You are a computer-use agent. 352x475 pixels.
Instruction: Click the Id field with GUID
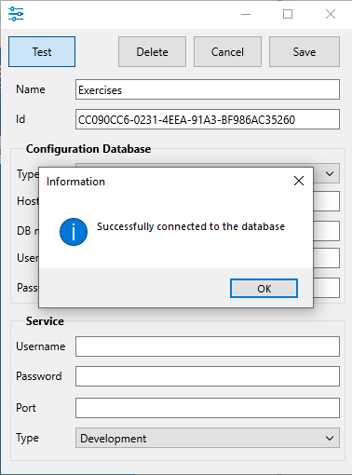(x=208, y=119)
